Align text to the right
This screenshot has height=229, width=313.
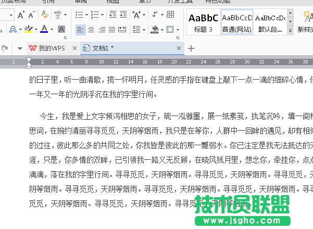coord(102,30)
